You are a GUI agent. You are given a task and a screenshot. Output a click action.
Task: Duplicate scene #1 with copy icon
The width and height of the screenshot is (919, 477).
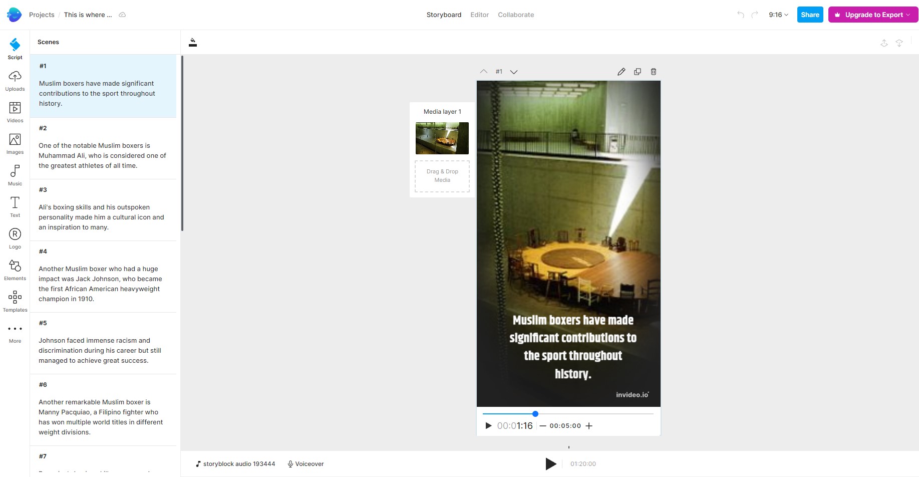pos(638,72)
